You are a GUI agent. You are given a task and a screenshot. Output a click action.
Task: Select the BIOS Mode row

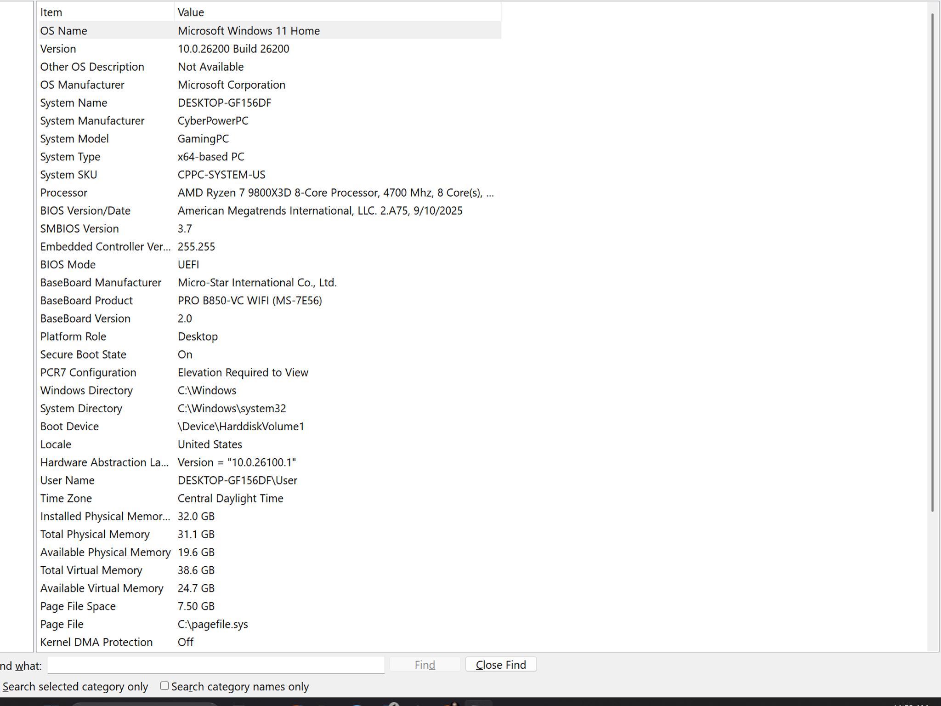coord(270,264)
